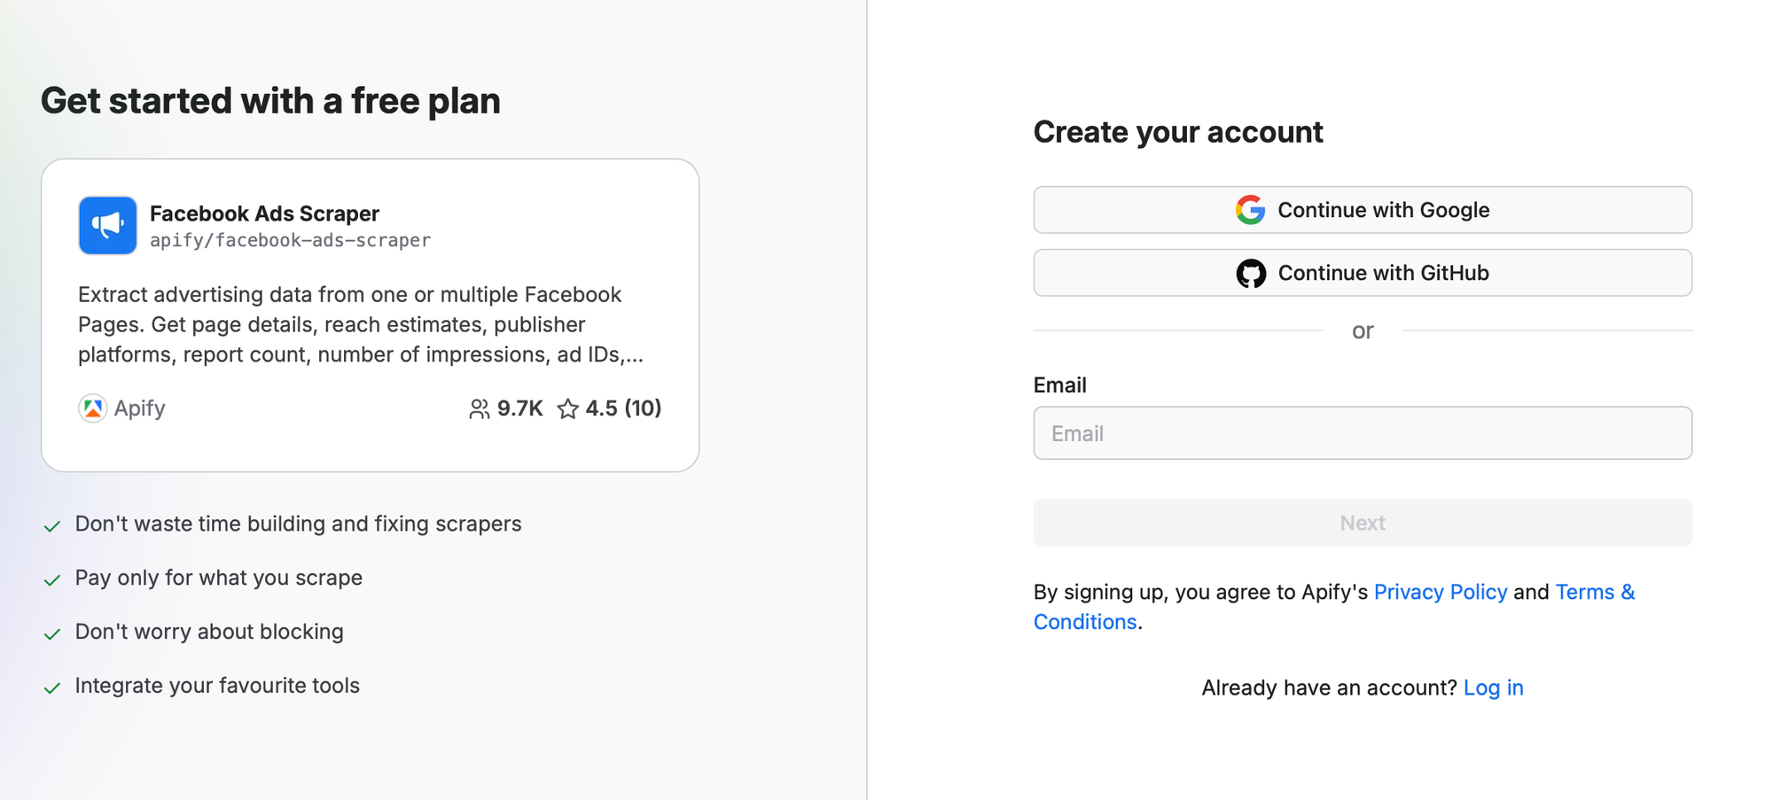The height and width of the screenshot is (800, 1773).
Task: Click the checkmark beside 'Don't worry about blocking'
Action: (x=52, y=633)
